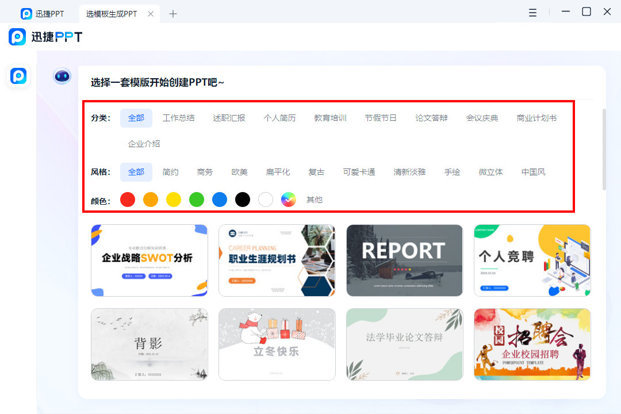The height and width of the screenshot is (414, 621).
Task: Pick the orange color swatch
Action: click(151, 200)
